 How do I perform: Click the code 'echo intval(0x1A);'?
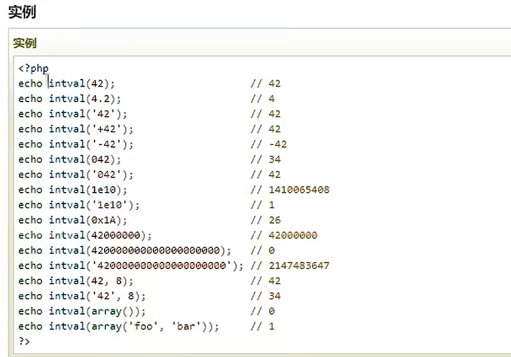(x=73, y=220)
